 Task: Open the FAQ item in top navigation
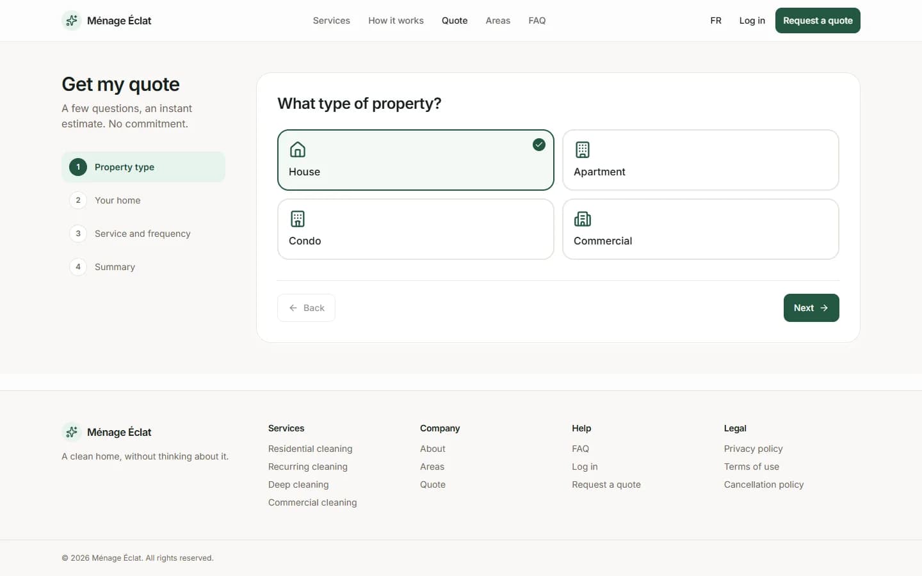point(537,20)
